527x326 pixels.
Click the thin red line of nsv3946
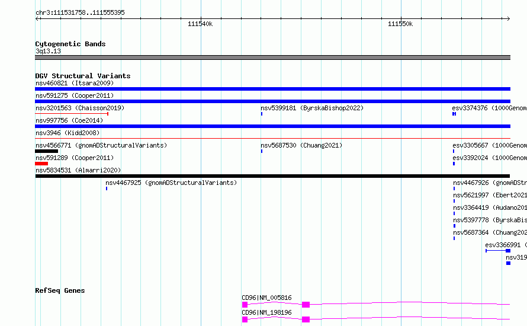point(272,138)
